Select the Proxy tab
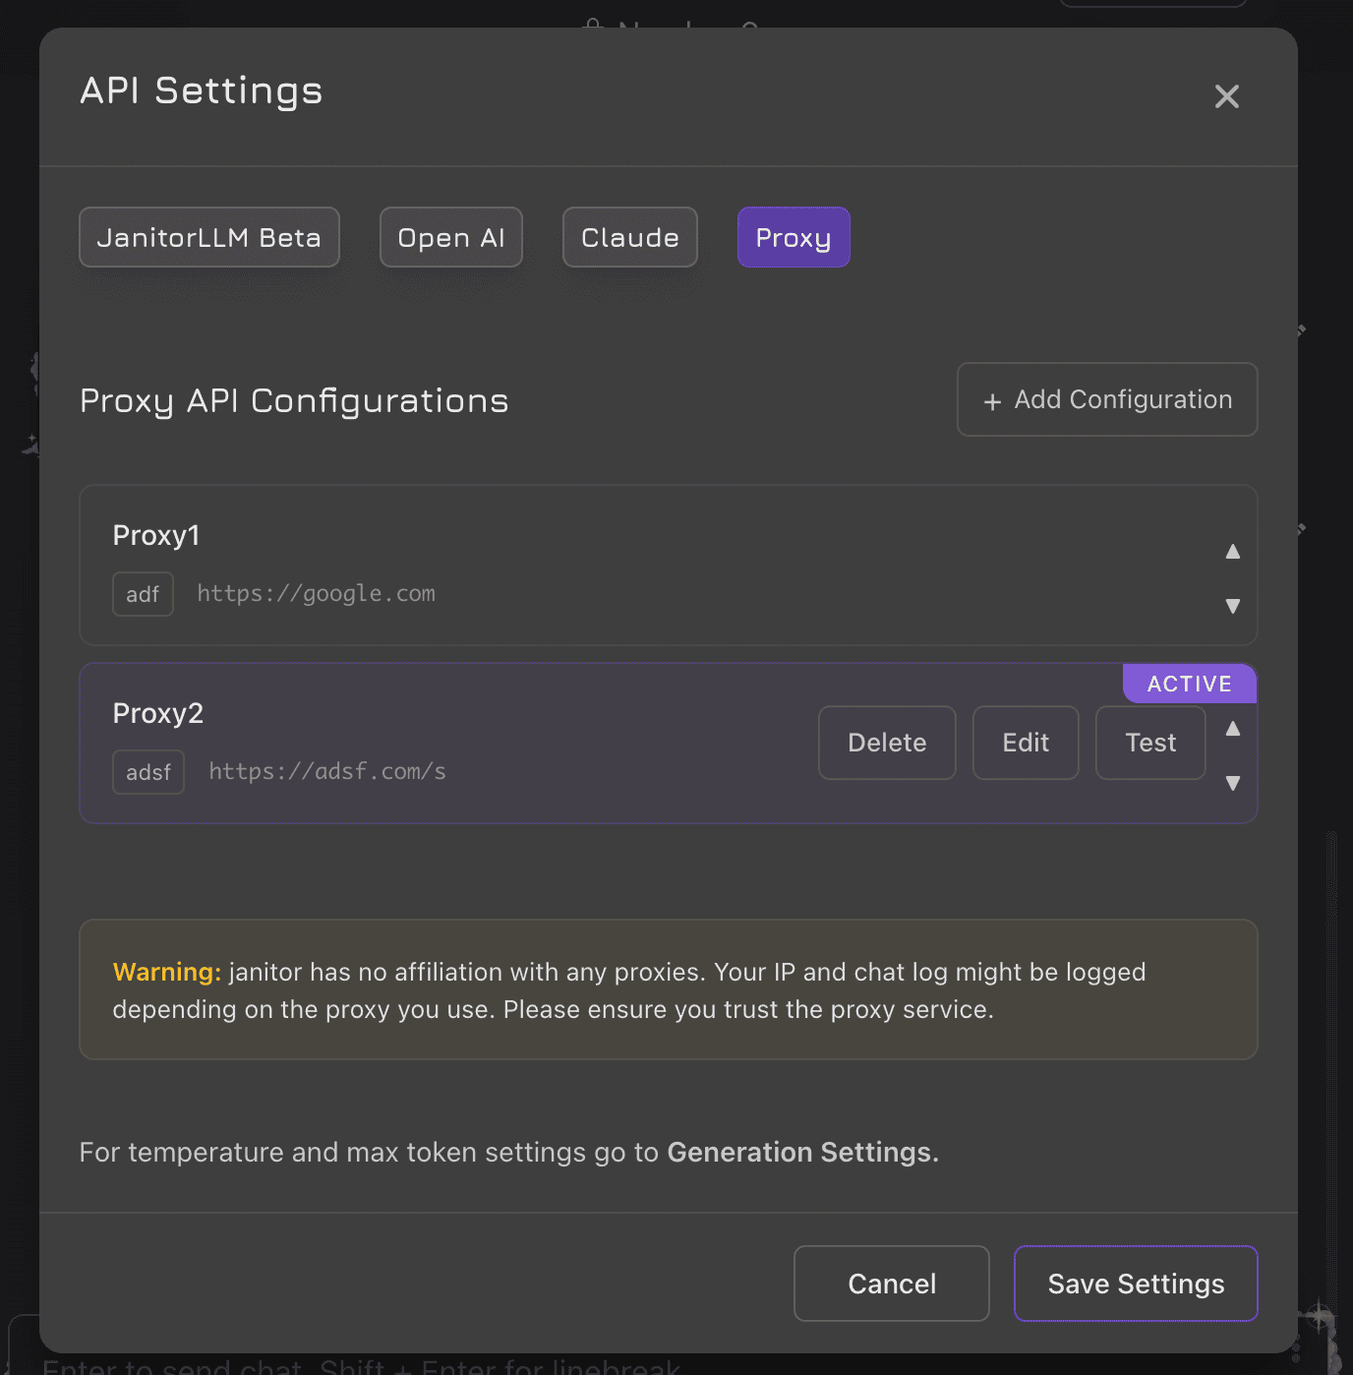1353x1375 pixels. point(793,237)
